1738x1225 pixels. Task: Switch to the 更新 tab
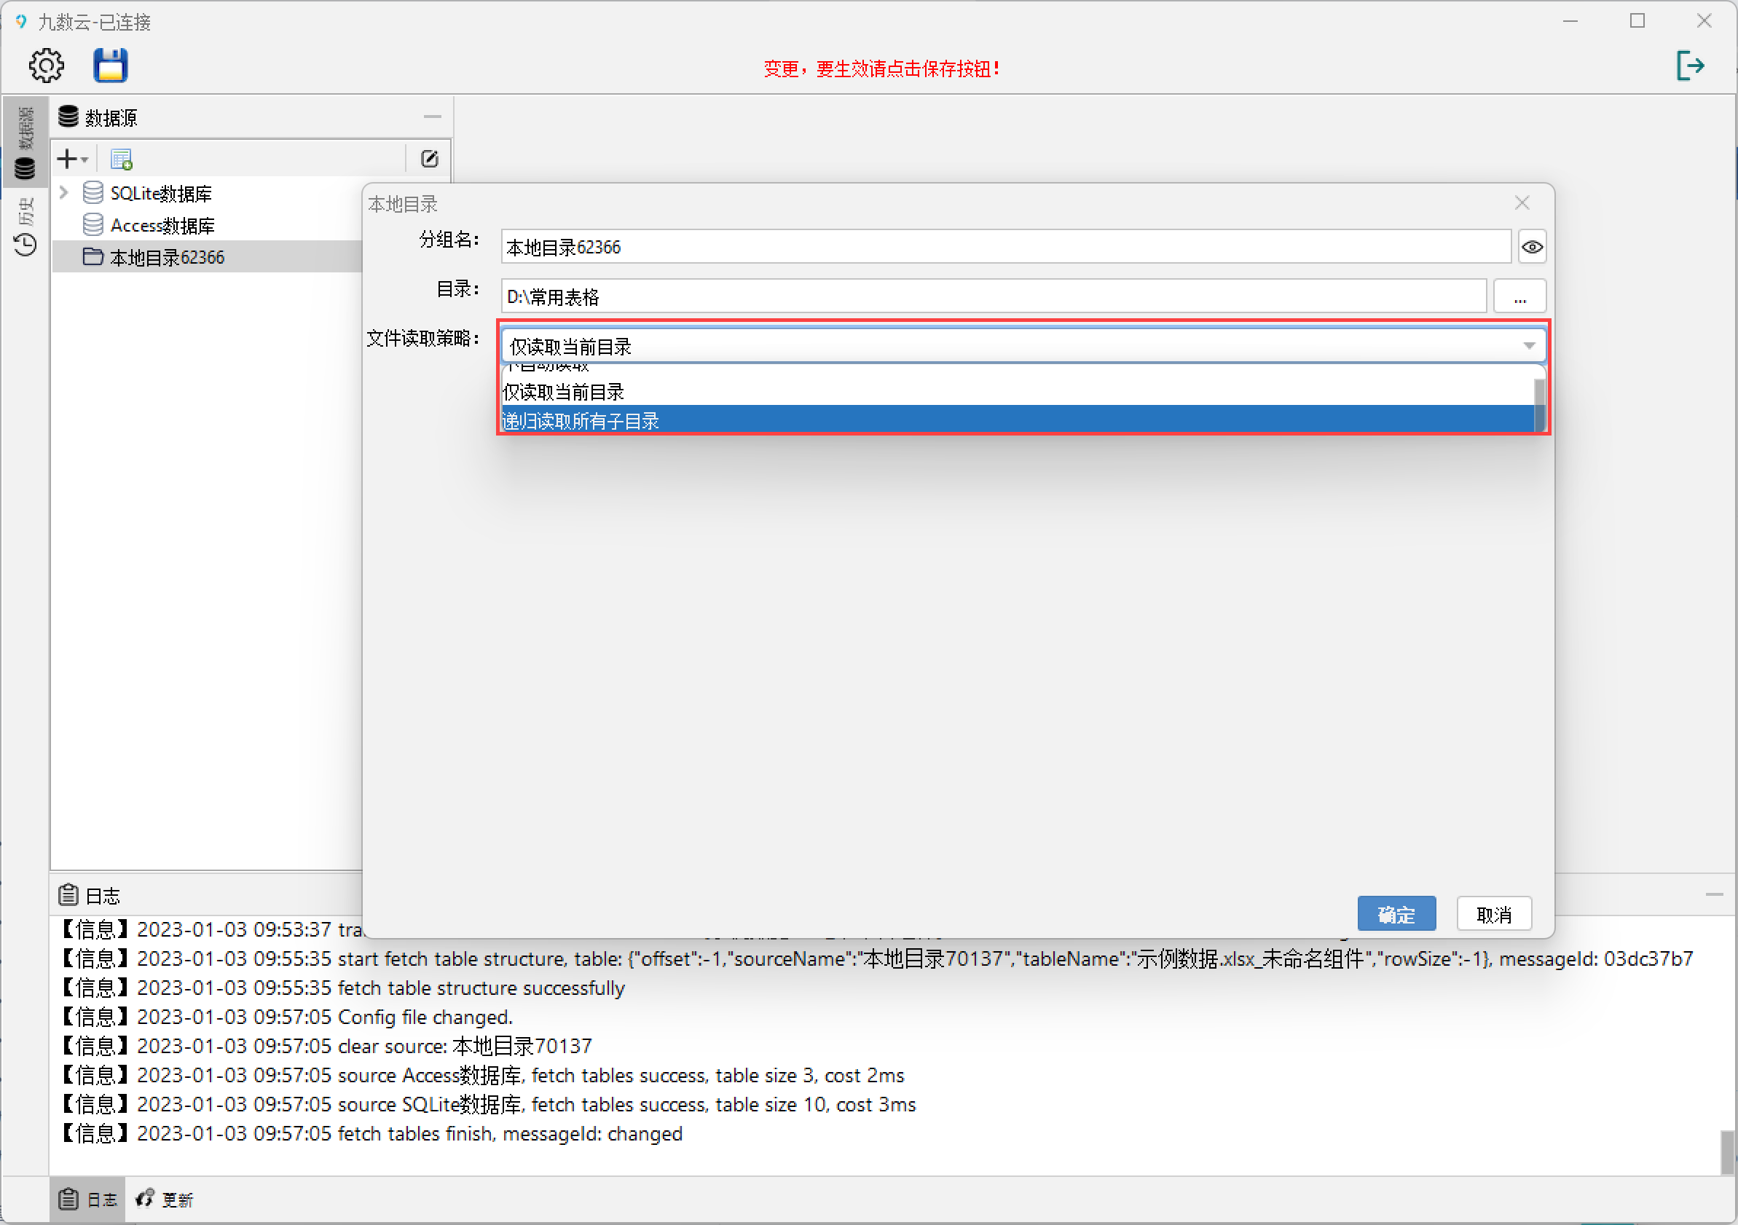pos(166,1200)
